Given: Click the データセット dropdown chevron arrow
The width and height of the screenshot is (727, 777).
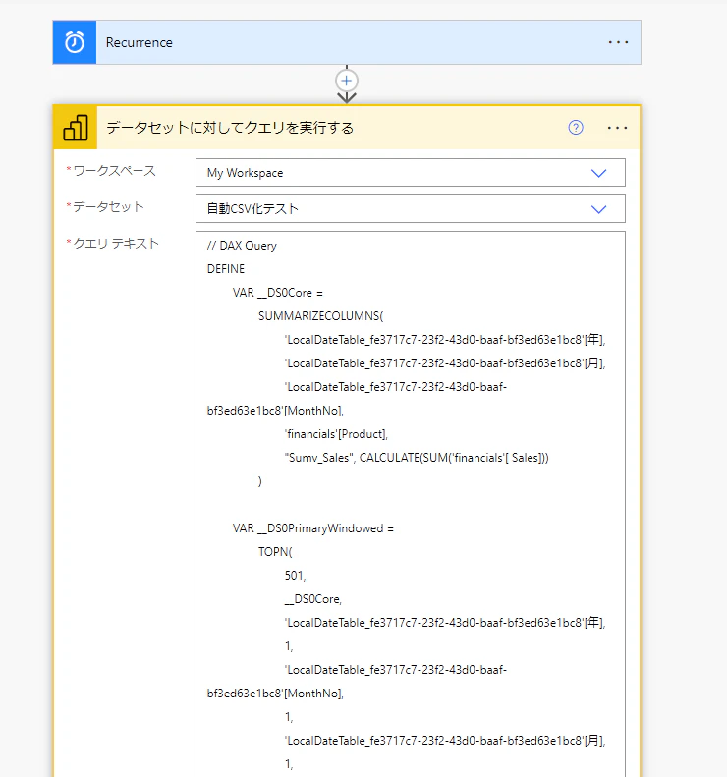Looking at the screenshot, I should coord(598,209).
